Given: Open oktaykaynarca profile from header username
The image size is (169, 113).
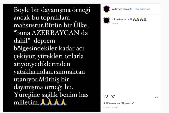Looking at the screenshot, I should 120,9.
